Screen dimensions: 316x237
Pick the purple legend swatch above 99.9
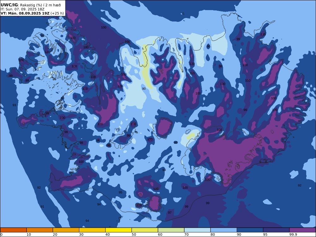302,230
